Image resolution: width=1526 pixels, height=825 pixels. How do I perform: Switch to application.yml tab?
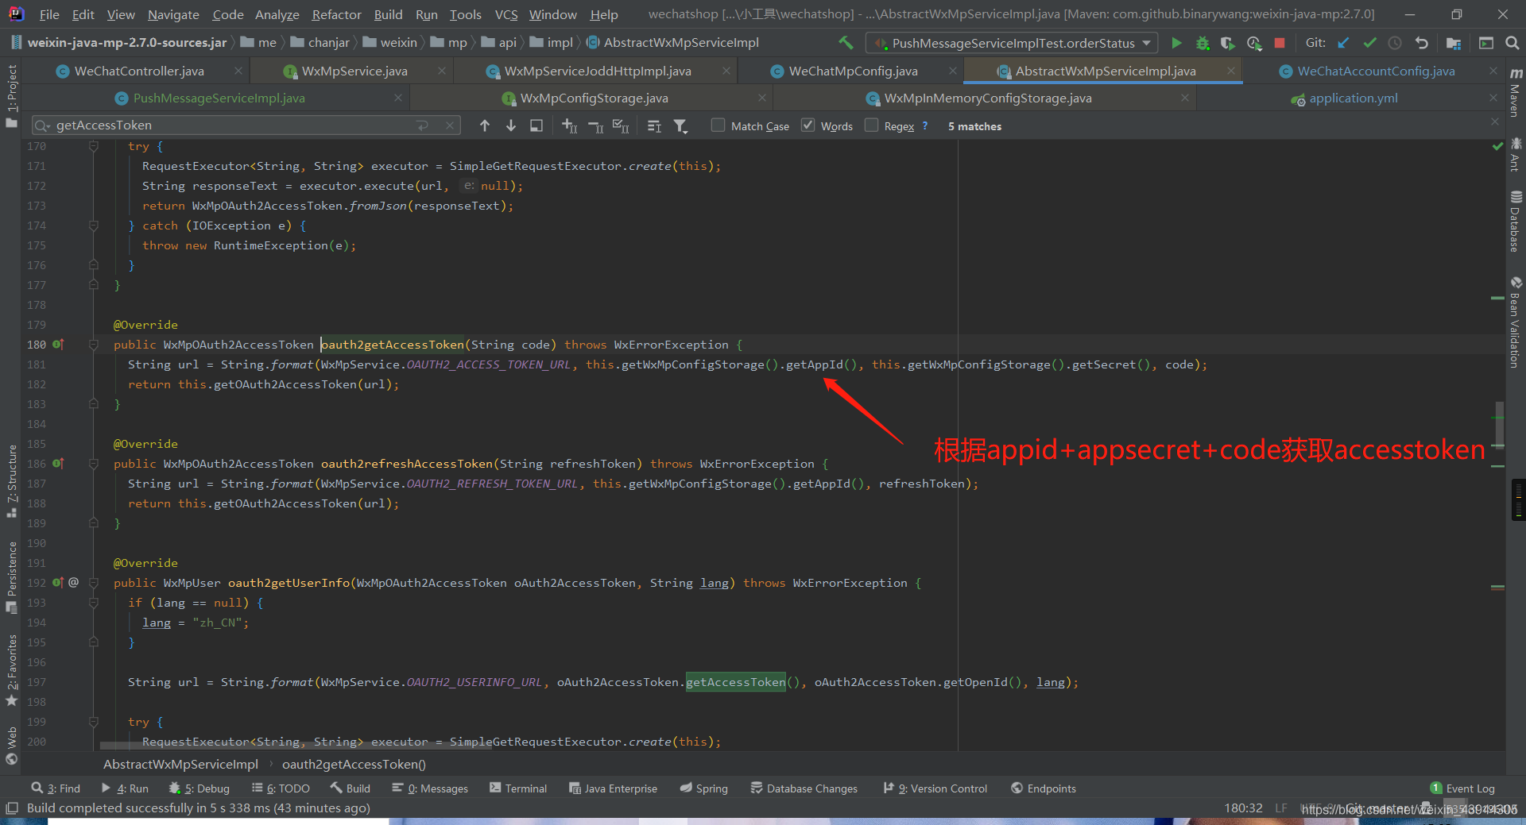click(1353, 98)
